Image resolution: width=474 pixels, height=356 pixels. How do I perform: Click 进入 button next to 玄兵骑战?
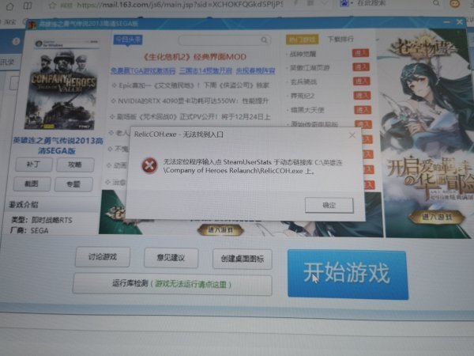tap(362, 81)
